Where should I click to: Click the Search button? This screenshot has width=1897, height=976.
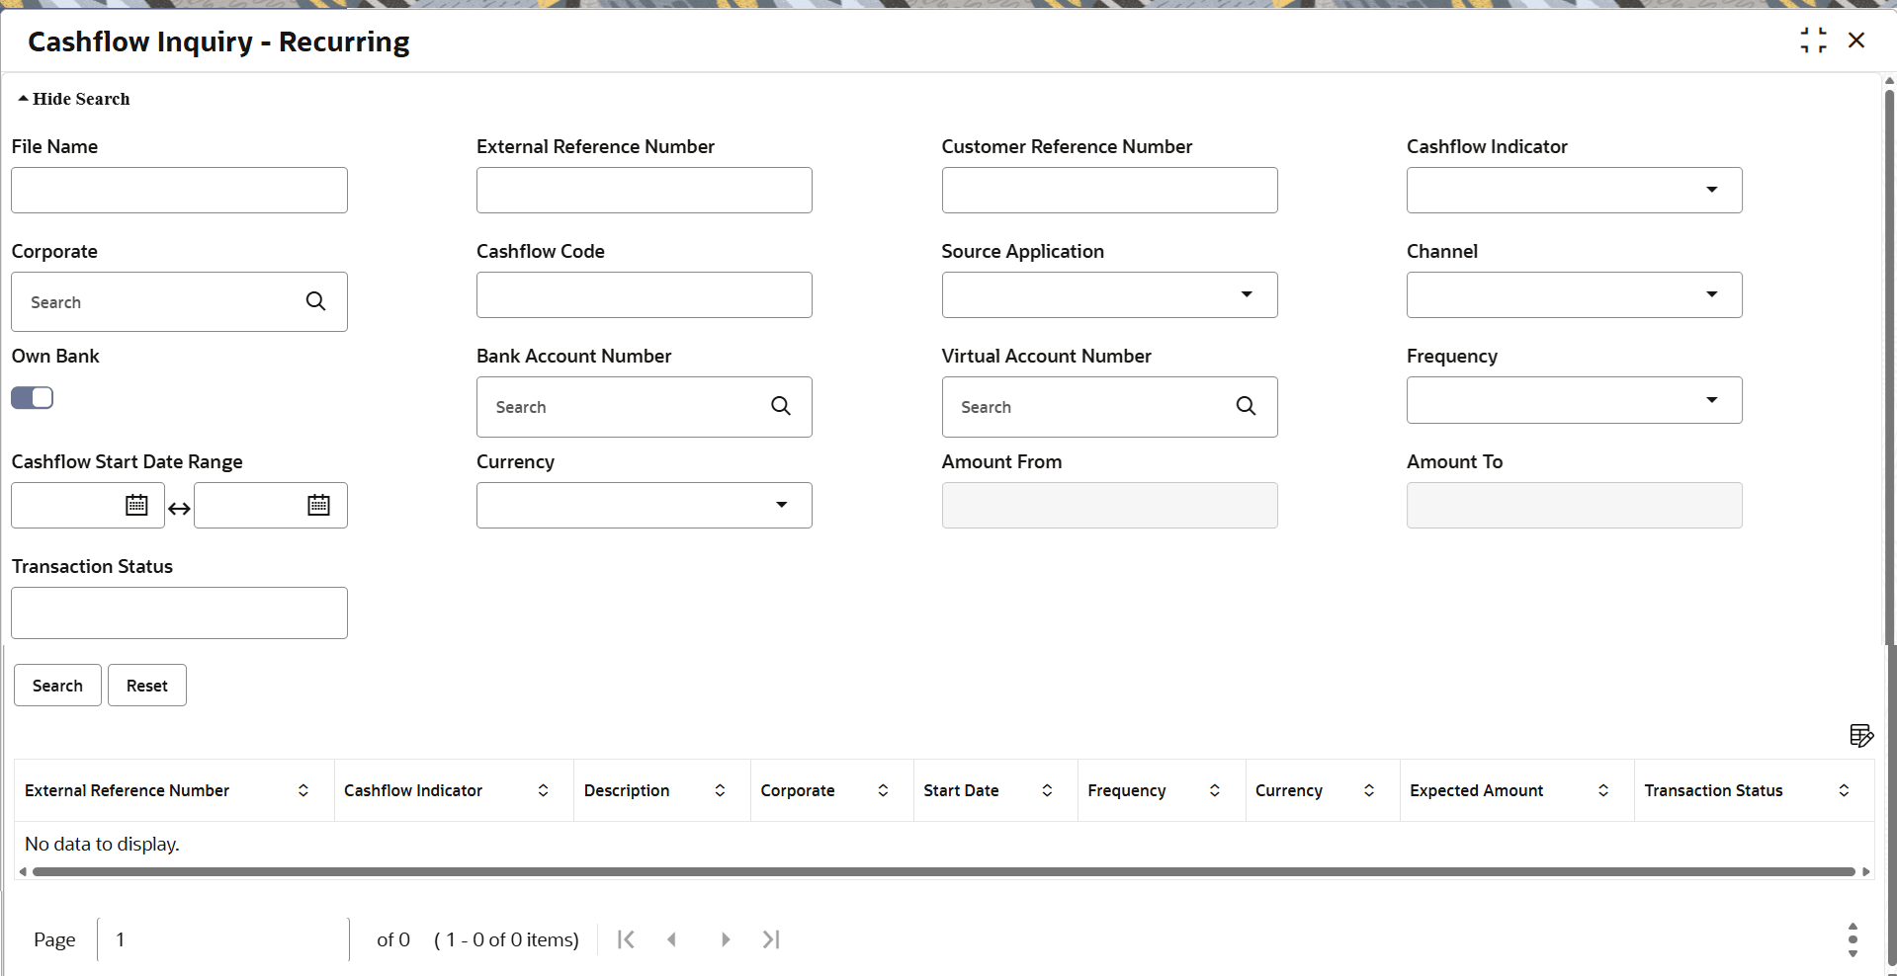[x=57, y=686]
